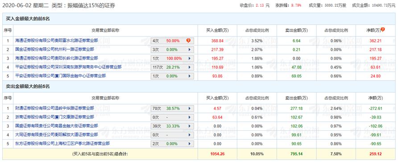Click arrow icon in 0次 box for 浙商证券
398x162 pixels.
coord(189,117)
